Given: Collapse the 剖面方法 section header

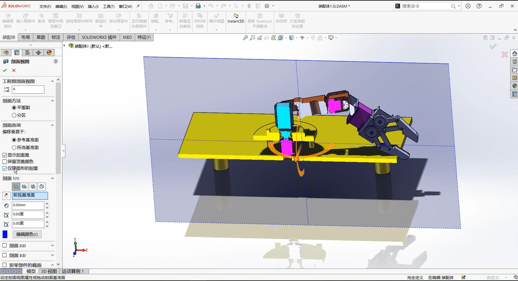Looking at the screenshot, I should tap(52, 101).
